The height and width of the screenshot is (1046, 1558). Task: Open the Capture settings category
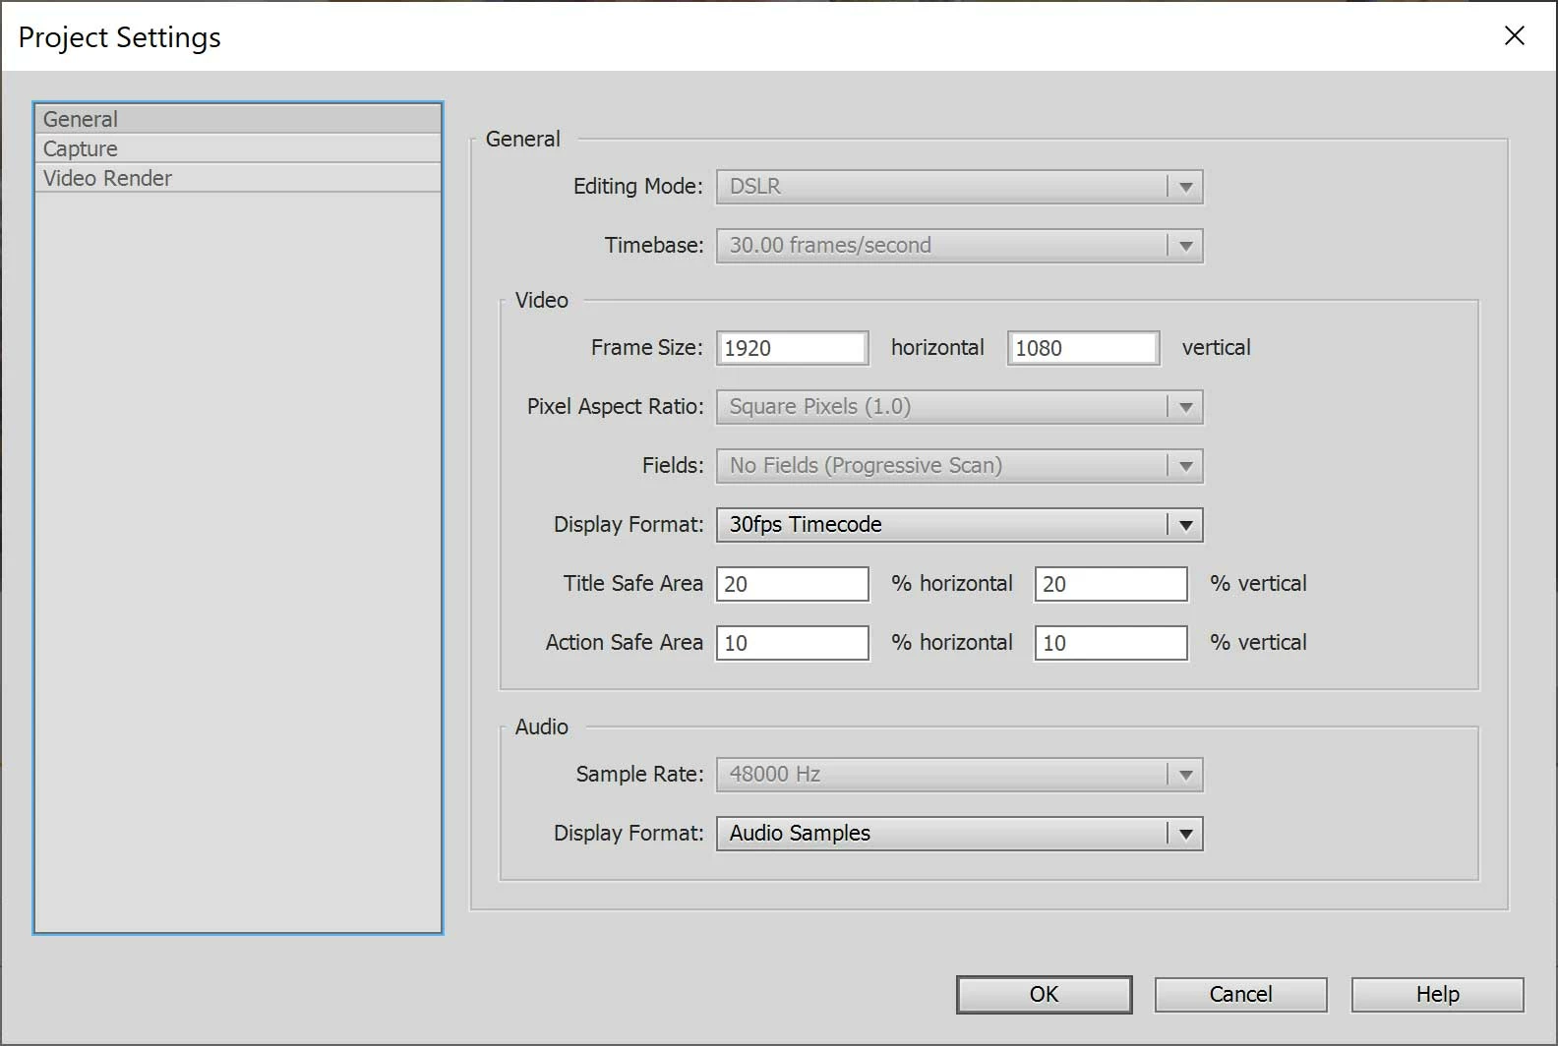237,148
